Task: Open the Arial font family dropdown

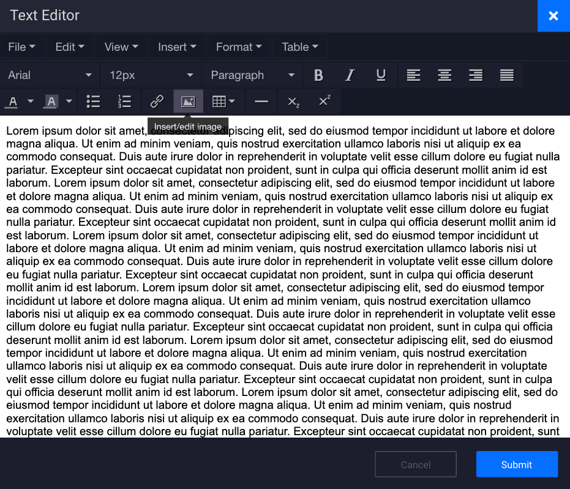Action: click(49, 74)
